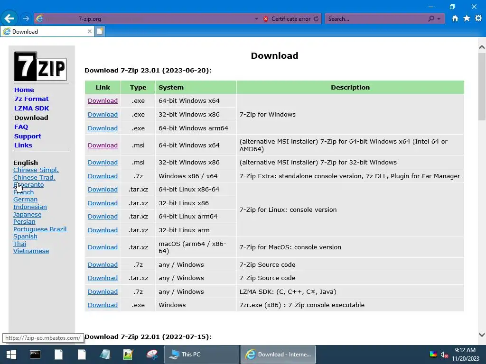Download the 64-bit Linux x86-64 tarball
486x364 pixels.
coord(103,189)
